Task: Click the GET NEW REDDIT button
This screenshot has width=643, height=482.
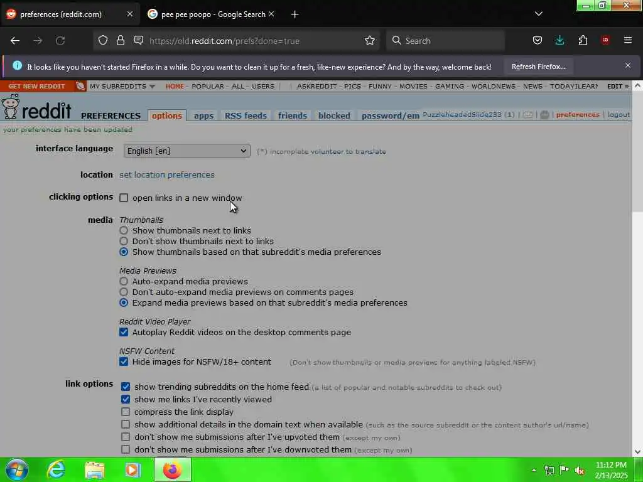Action: click(37, 86)
